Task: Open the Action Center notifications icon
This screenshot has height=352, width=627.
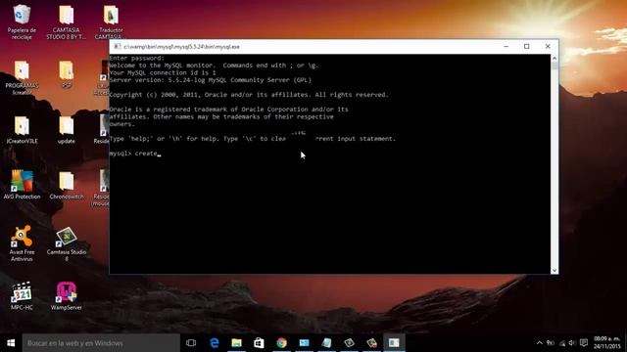Action: 584,343
